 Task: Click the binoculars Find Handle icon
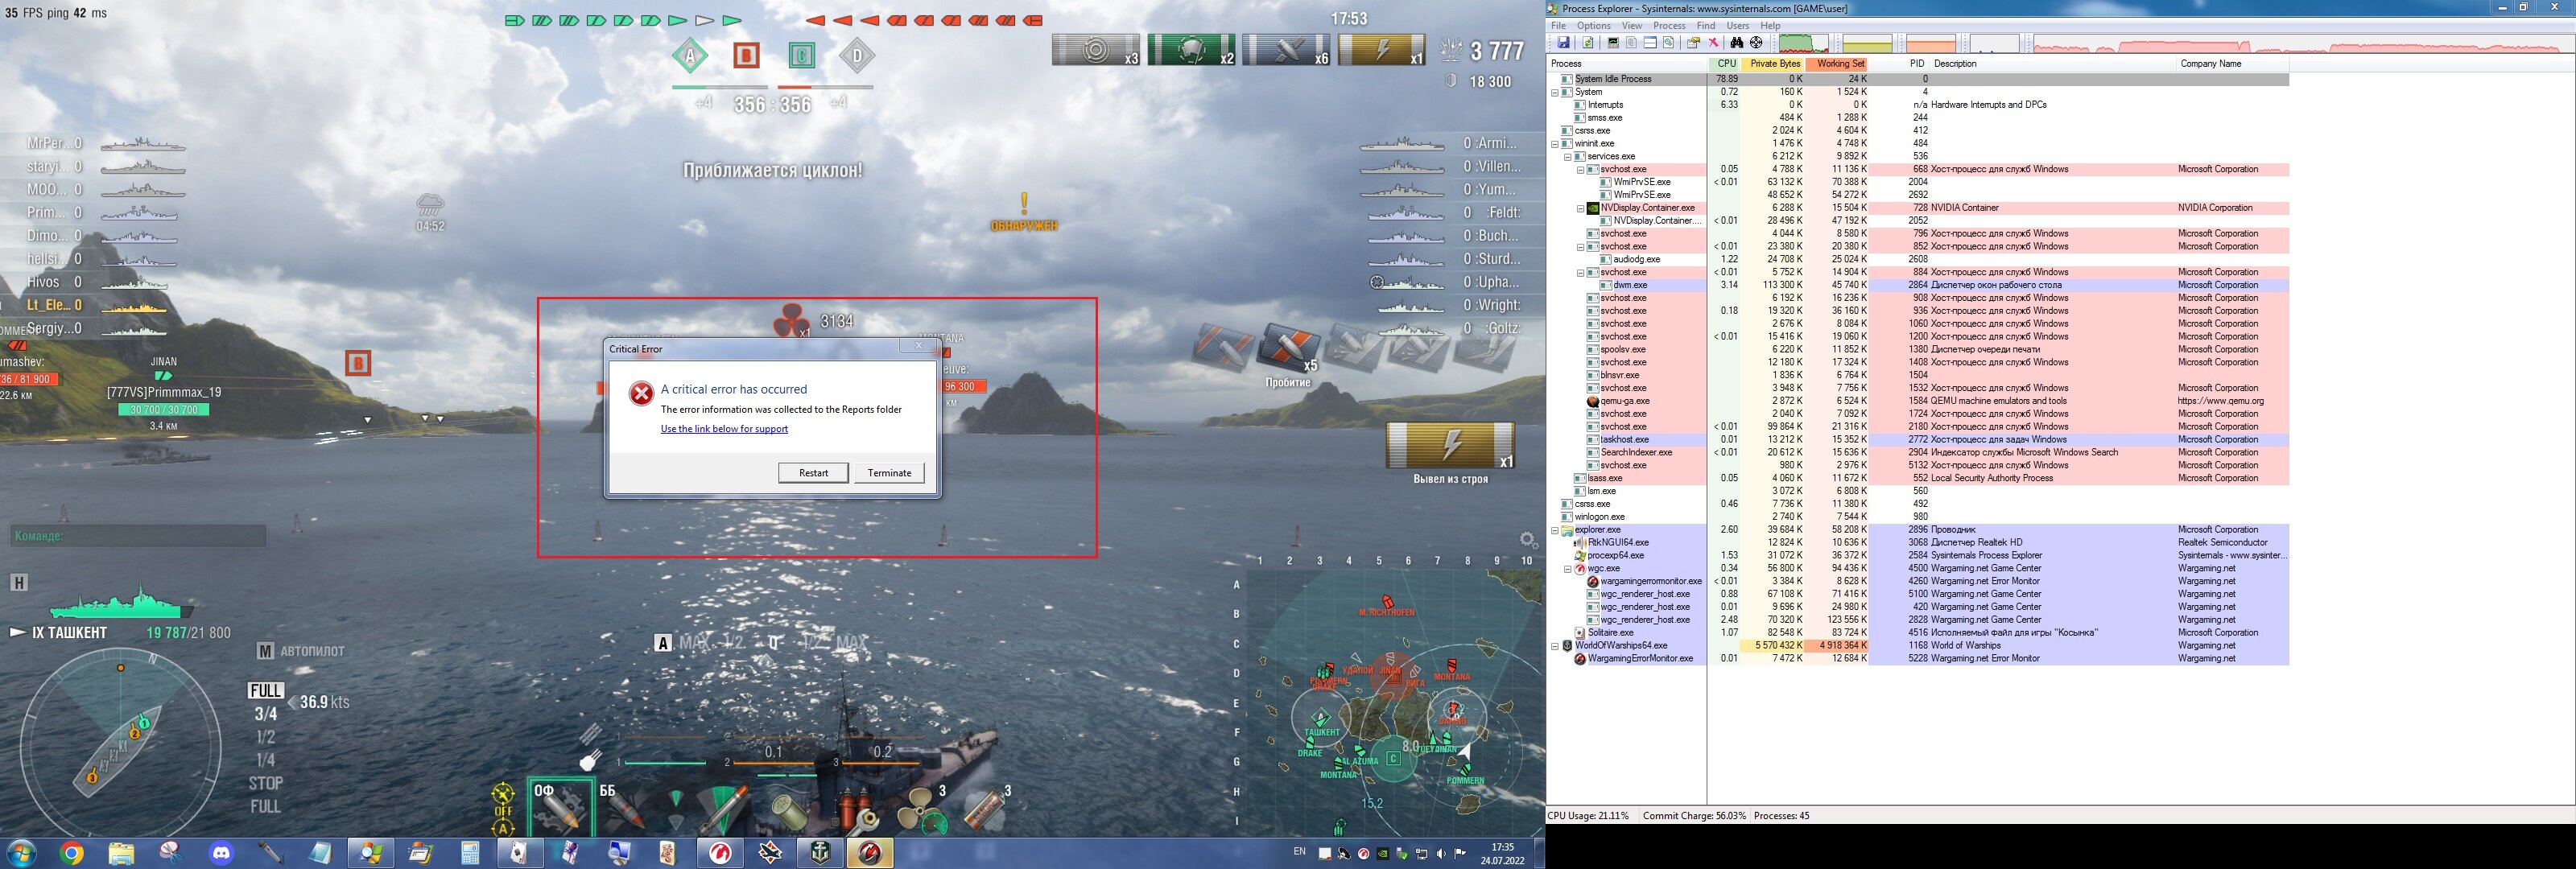coord(1737,43)
